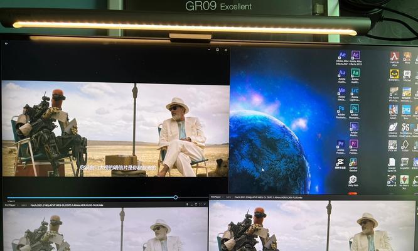This screenshot has width=418, height=251.
Task: Open the blue Me Adobe Media Encoder shortcut
Action: 341,94
